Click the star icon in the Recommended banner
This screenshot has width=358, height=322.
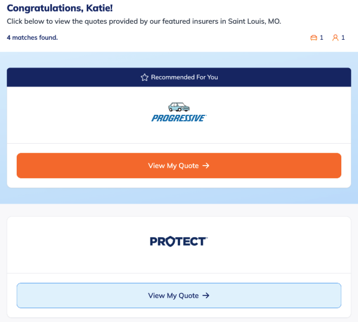[x=144, y=77]
